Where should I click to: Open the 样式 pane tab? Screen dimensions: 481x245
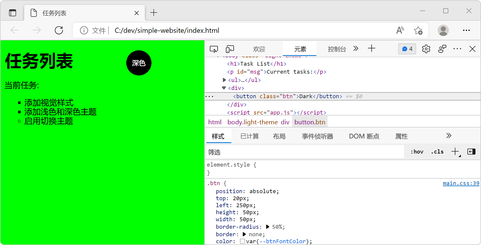click(x=218, y=136)
